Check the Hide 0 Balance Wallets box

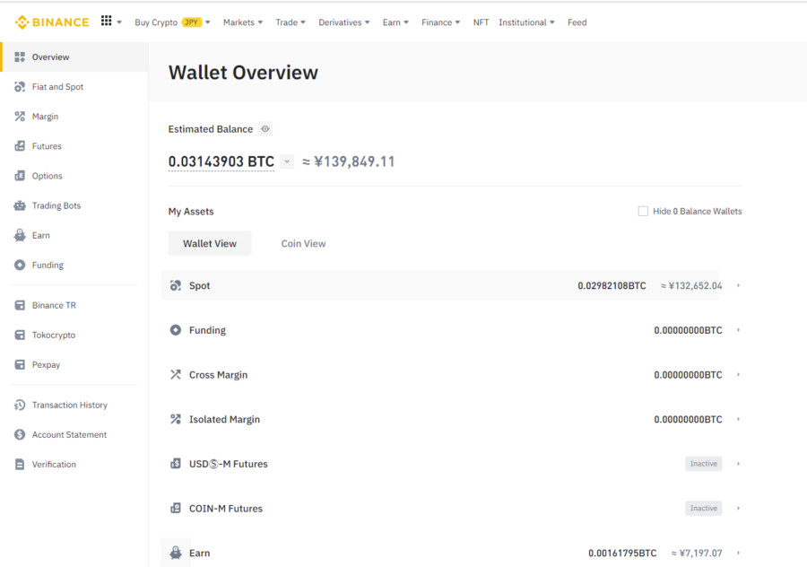pyautogui.click(x=643, y=212)
